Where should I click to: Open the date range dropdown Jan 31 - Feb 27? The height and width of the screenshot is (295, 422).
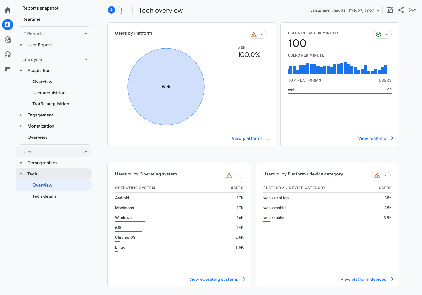(356, 11)
